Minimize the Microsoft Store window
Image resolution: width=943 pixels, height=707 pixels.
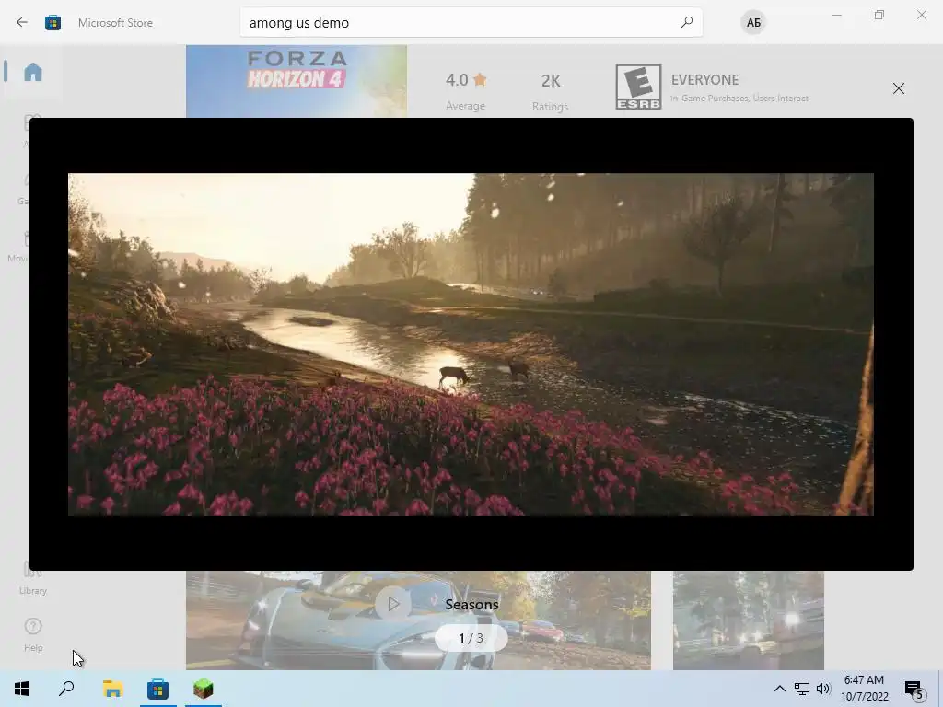pos(836,15)
